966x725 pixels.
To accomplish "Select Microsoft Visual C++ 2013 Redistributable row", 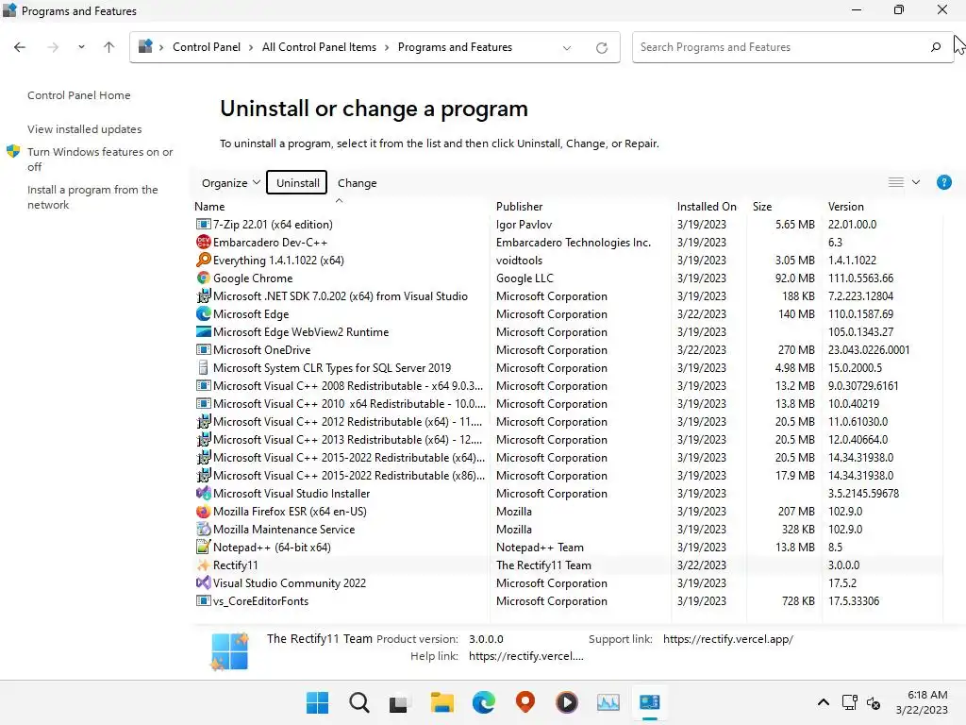I will (568, 440).
